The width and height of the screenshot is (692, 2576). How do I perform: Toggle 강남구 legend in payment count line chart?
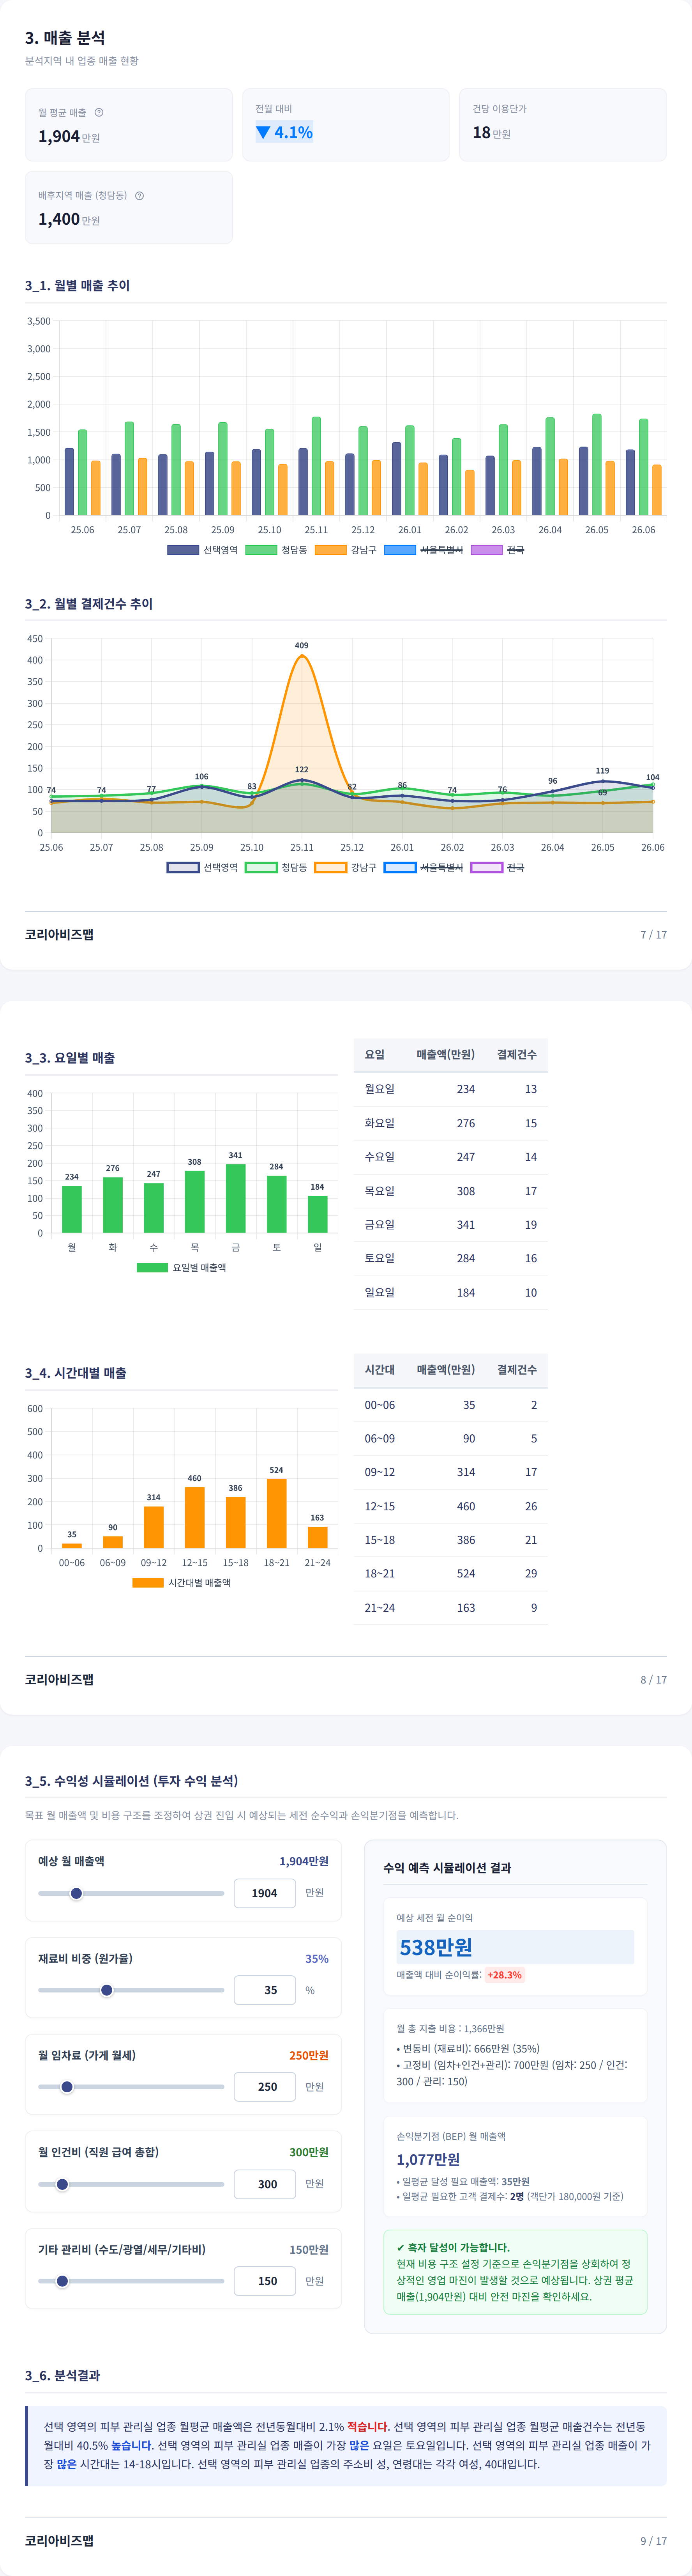(346, 867)
